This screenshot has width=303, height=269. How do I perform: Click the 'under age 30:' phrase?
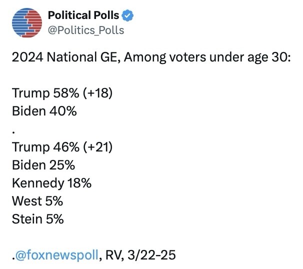tap(250, 57)
